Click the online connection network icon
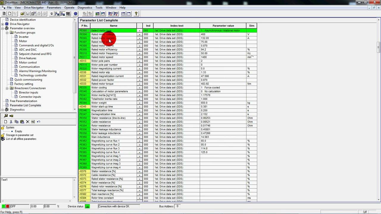The image size is (381, 214). (57, 14)
